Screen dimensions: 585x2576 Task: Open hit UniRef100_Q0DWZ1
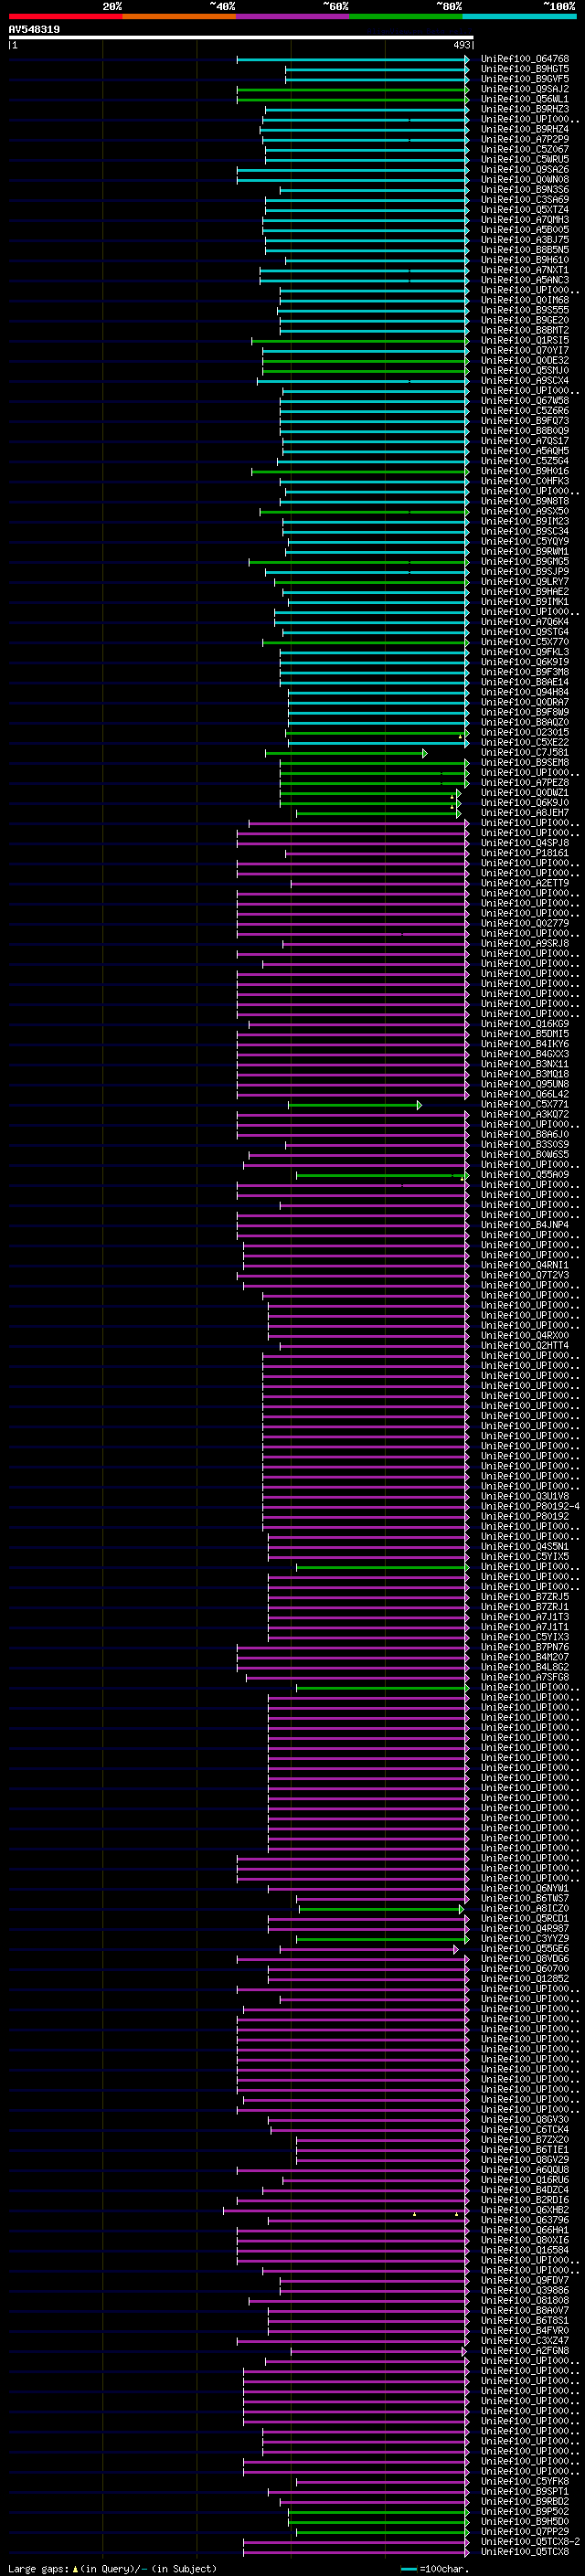point(525,793)
